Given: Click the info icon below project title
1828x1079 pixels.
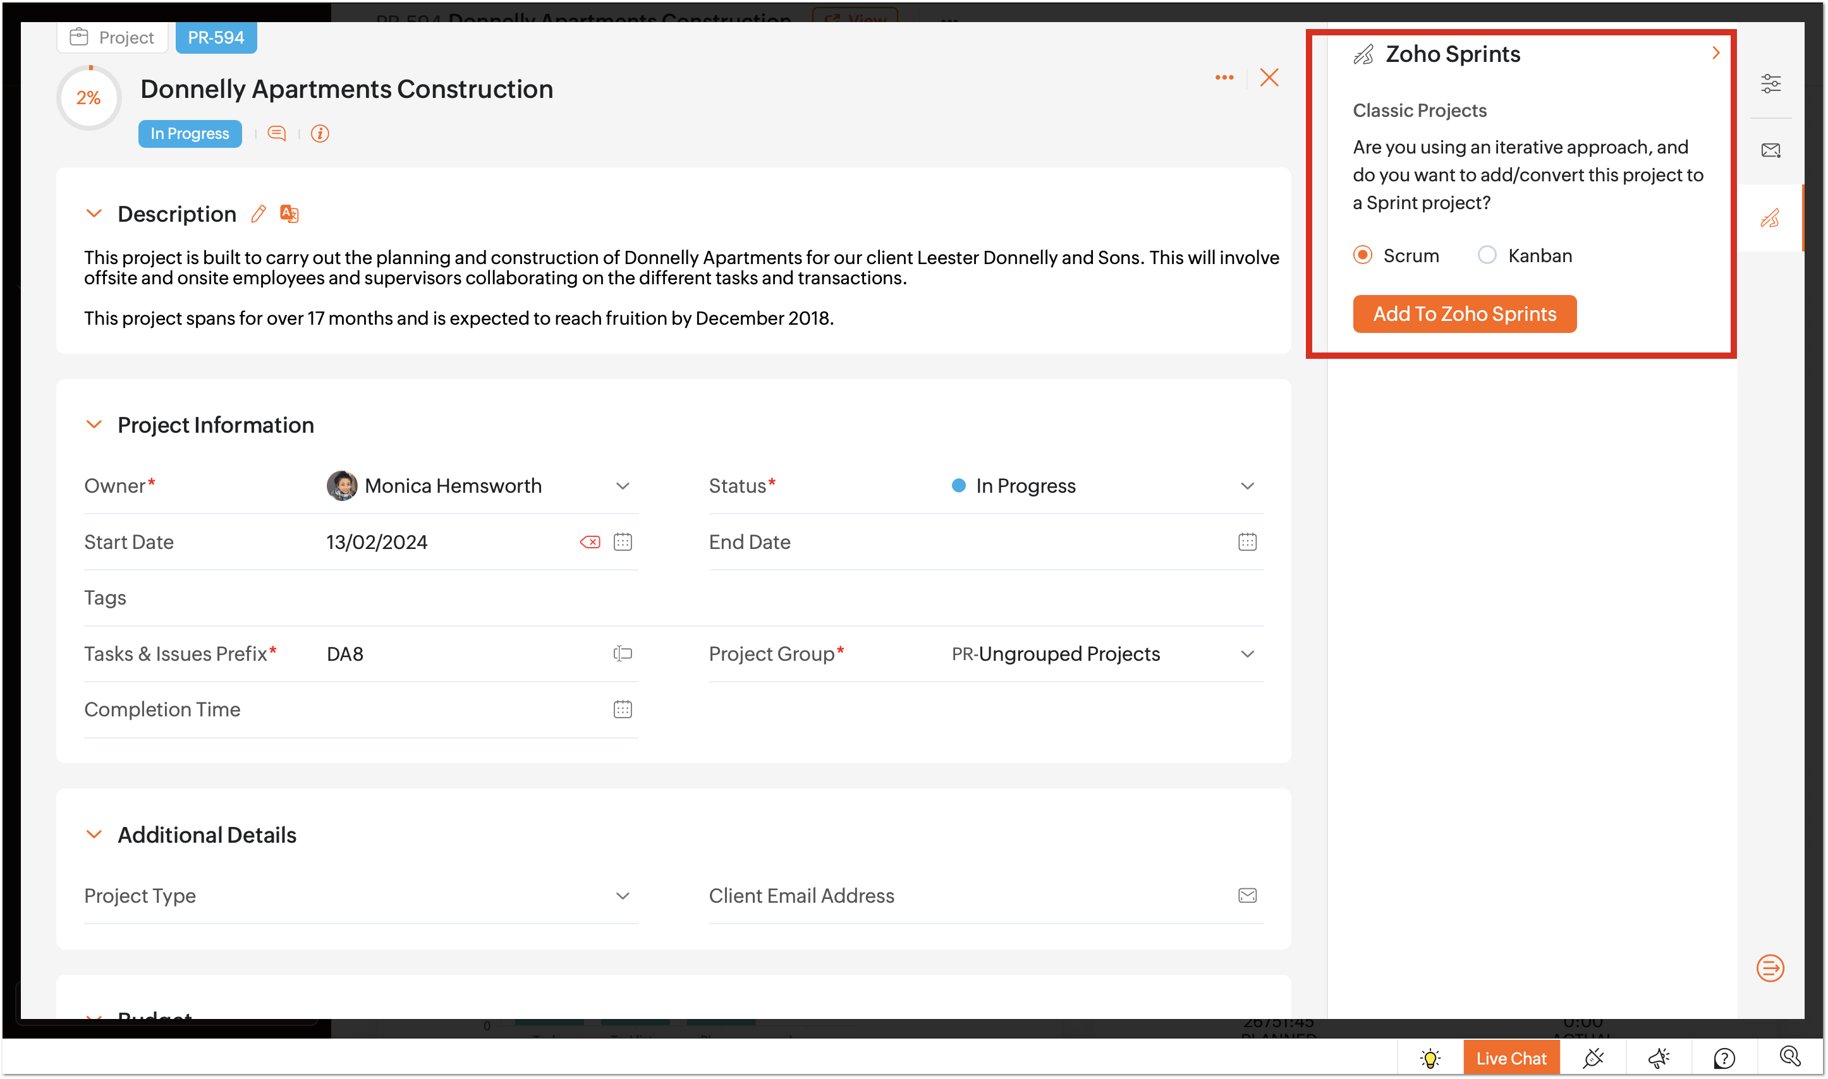Looking at the screenshot, I should [x=320, y=134].
